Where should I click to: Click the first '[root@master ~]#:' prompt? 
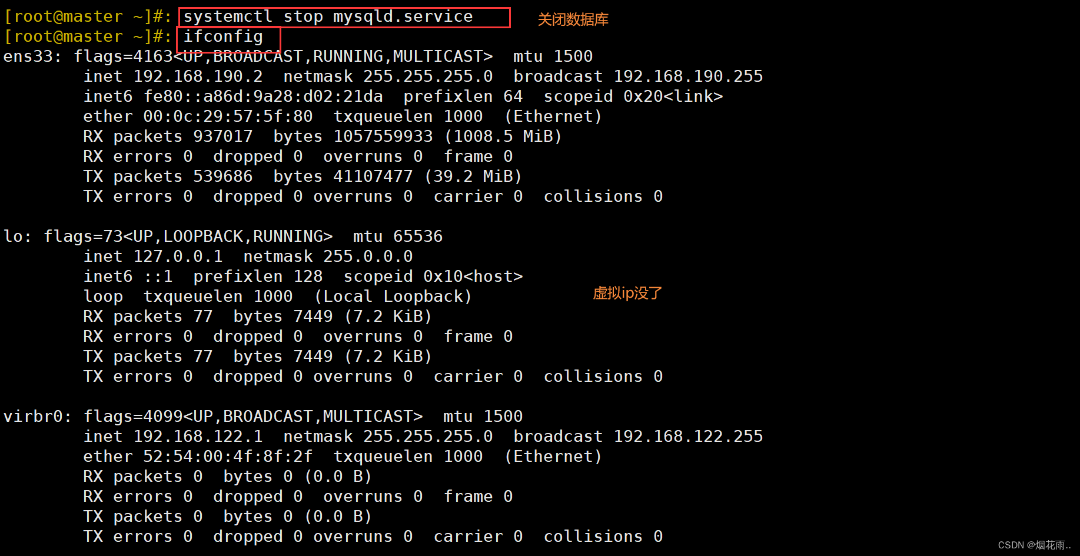pyautogui.click(x=88, y=17)
